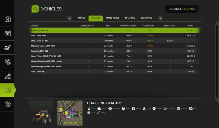Click the farm minimap thumbnail
Screen dimensions: 219x128
pyautogui.click(x=70, y=113)
